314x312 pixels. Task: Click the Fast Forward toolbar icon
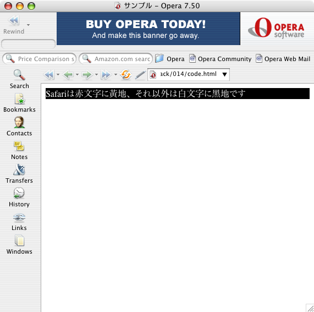(x=106, y=75)
